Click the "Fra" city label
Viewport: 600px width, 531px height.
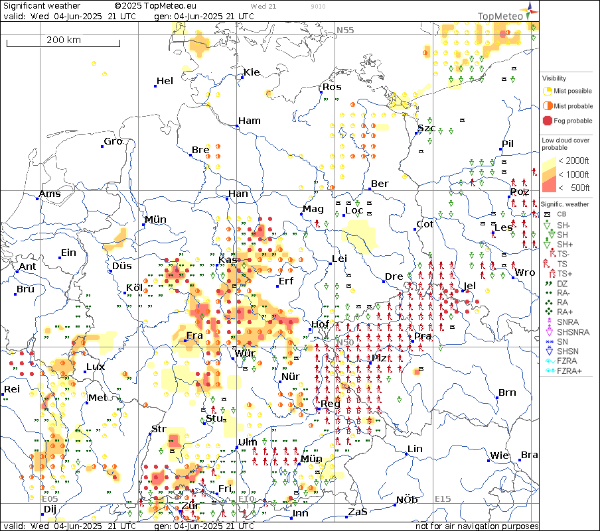(x=194, y=335)
